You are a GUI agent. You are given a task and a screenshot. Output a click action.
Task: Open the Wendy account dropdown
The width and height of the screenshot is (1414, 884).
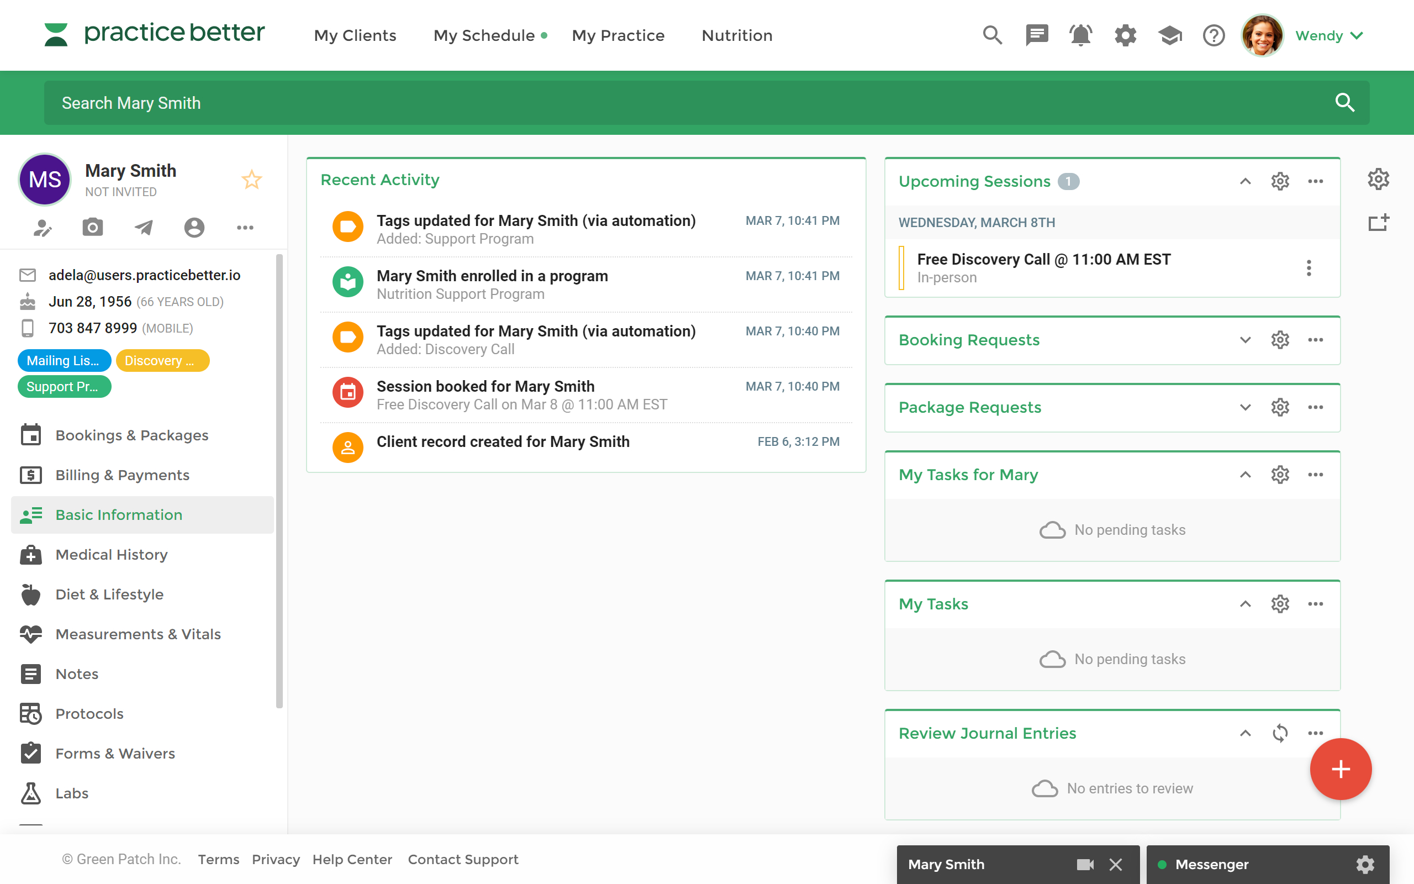[x=1329, y=35]
